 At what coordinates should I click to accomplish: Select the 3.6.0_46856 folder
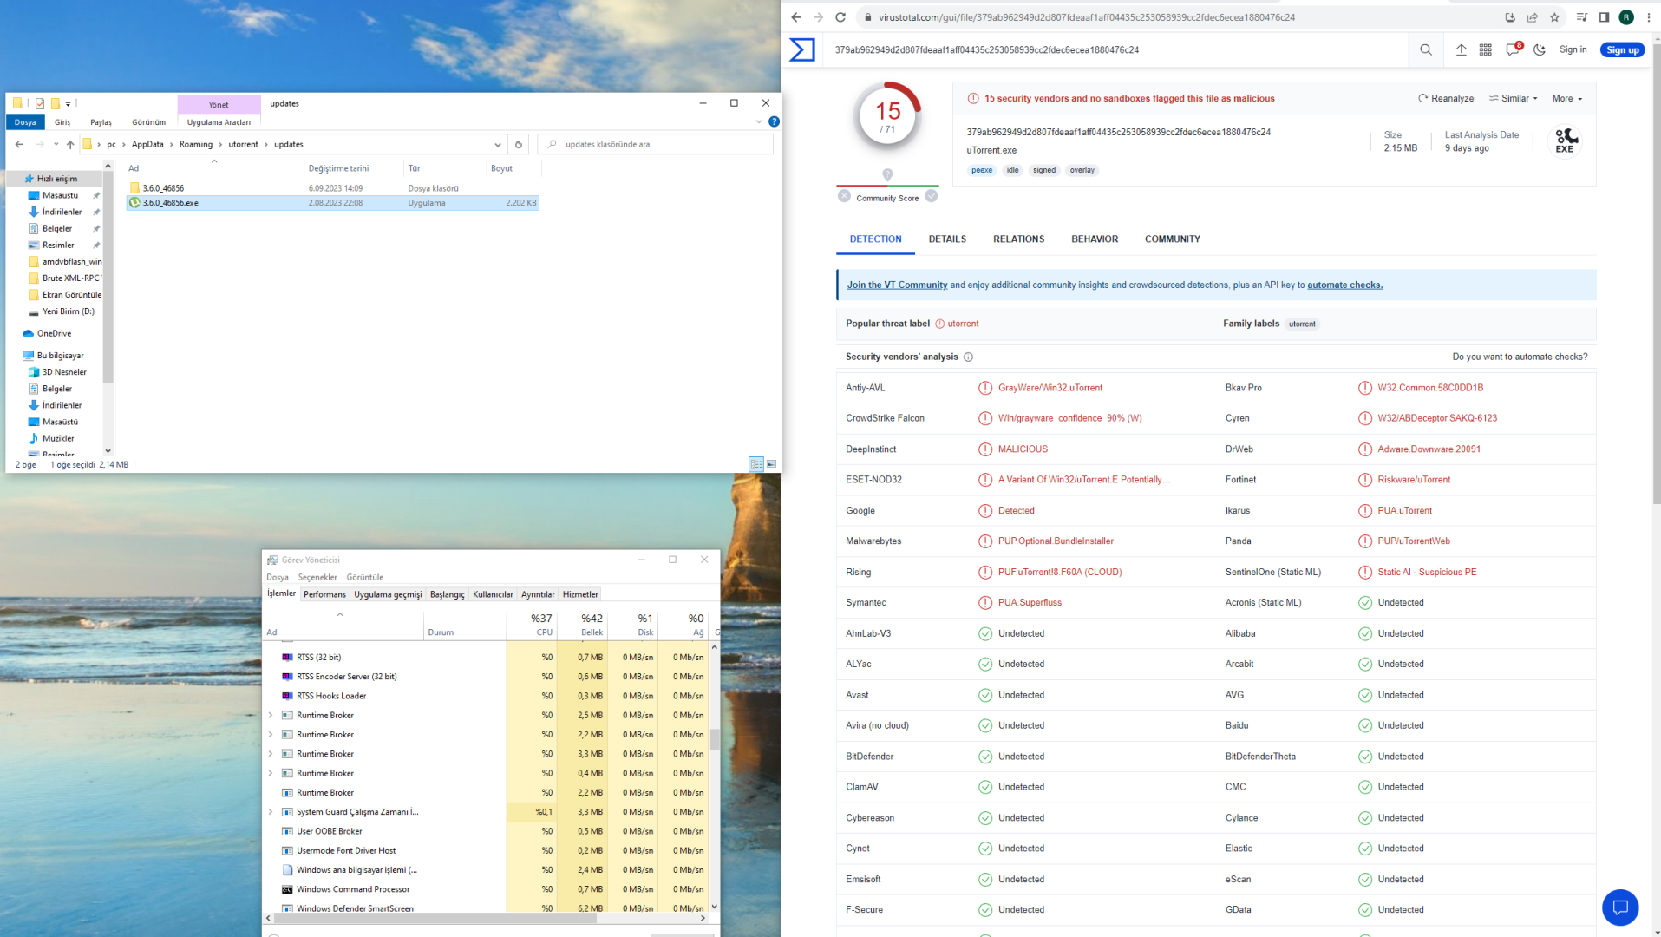333,188
